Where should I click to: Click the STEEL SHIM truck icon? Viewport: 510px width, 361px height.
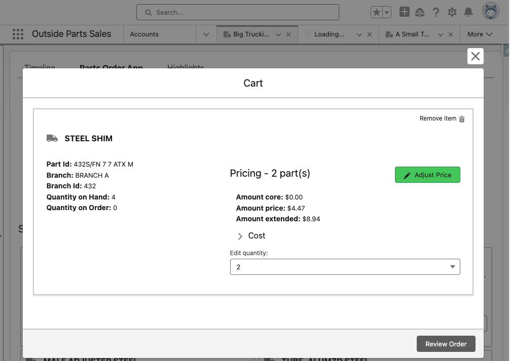pos(52,138)
